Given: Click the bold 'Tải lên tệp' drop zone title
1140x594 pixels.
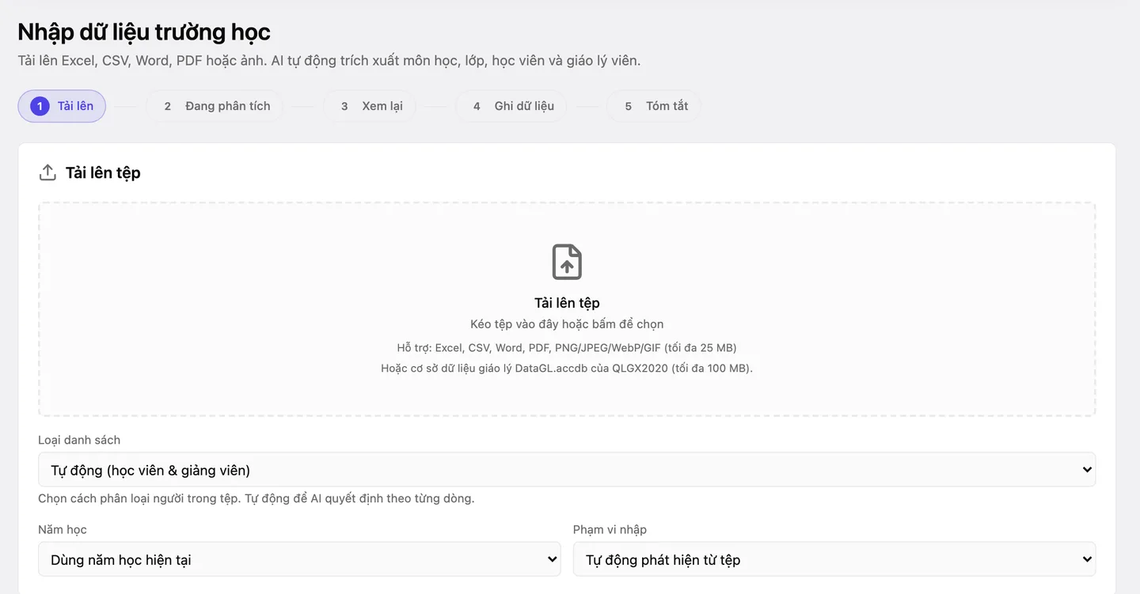Looking at the screenshot, I should tap(567, 303).
